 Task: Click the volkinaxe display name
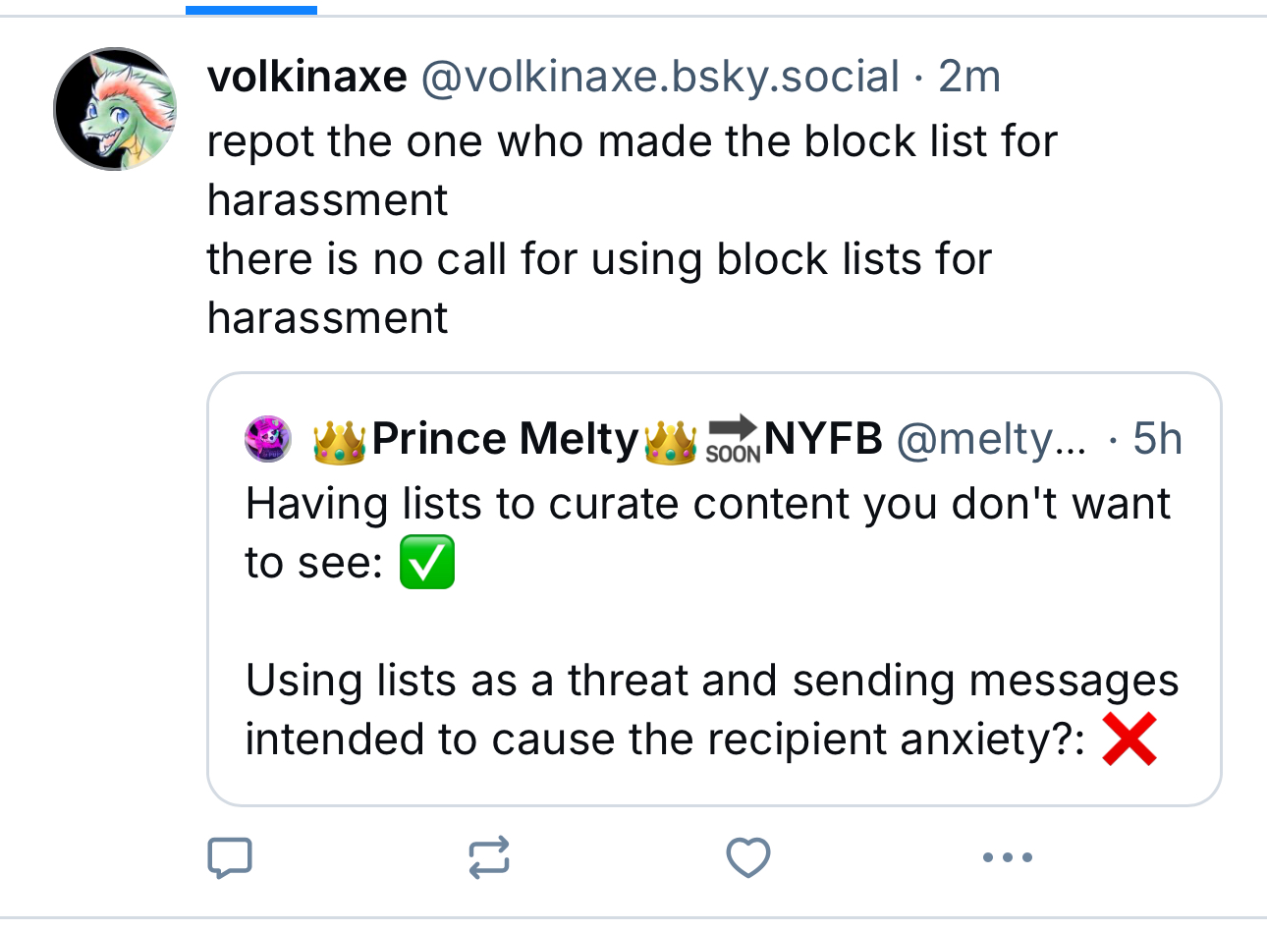pyautogui.click(x=306, y=77)
